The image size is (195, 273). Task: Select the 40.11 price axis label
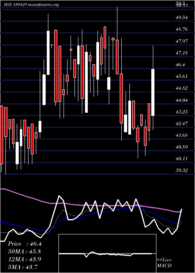click(x=182, y=159)
